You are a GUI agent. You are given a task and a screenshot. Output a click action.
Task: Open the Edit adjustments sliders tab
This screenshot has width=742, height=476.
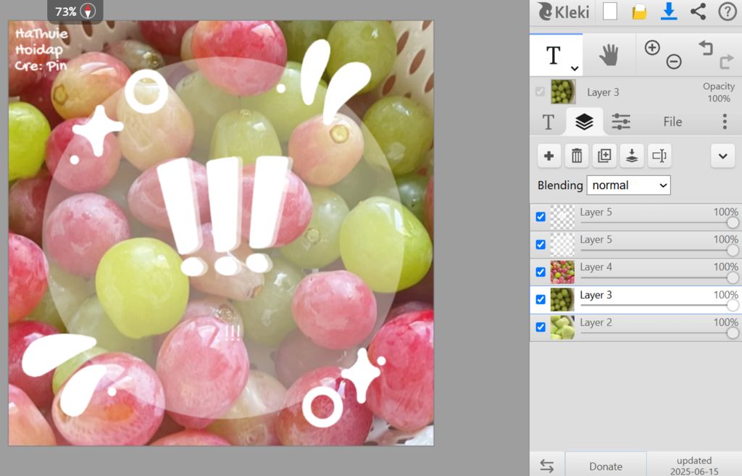coord(621,122)
